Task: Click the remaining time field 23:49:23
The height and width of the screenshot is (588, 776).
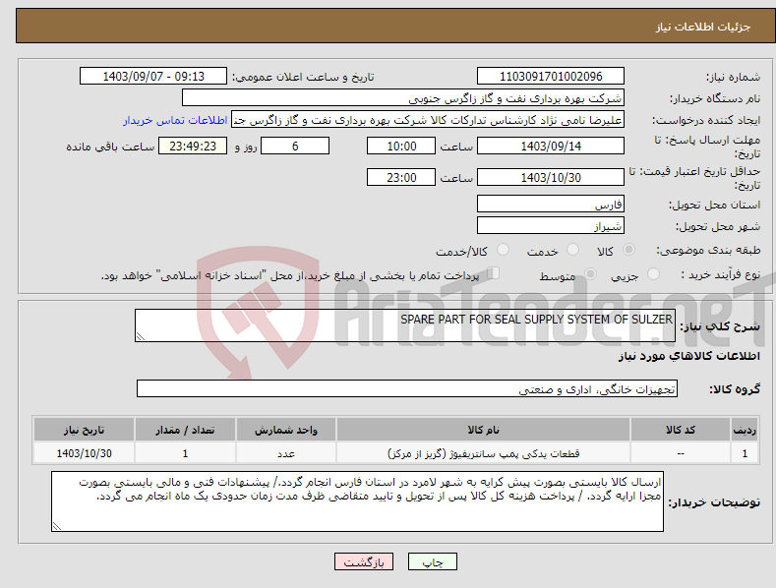Action: tap(193, 146)
